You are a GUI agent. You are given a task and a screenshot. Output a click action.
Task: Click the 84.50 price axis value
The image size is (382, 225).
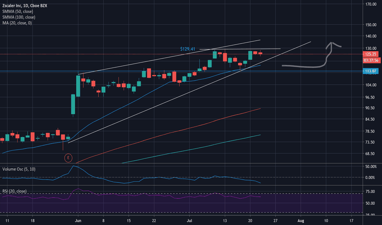370,119
